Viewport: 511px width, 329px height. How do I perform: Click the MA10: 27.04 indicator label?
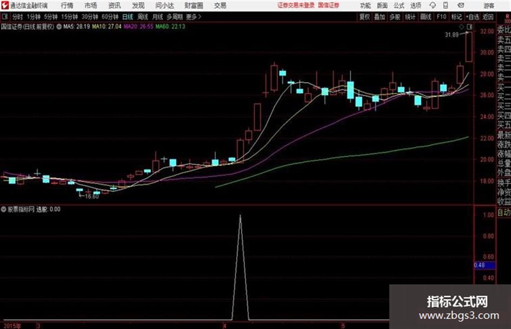107,26
